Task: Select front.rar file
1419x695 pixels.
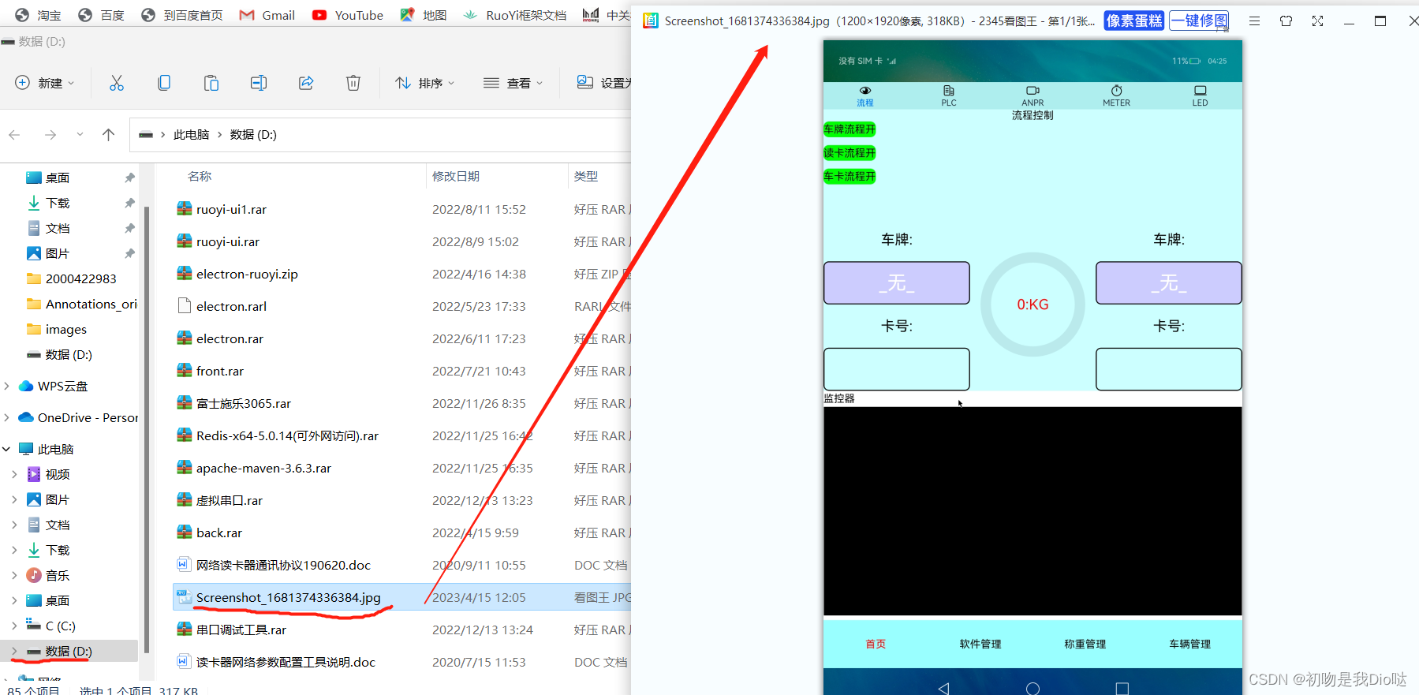Action: click(219, 371)
